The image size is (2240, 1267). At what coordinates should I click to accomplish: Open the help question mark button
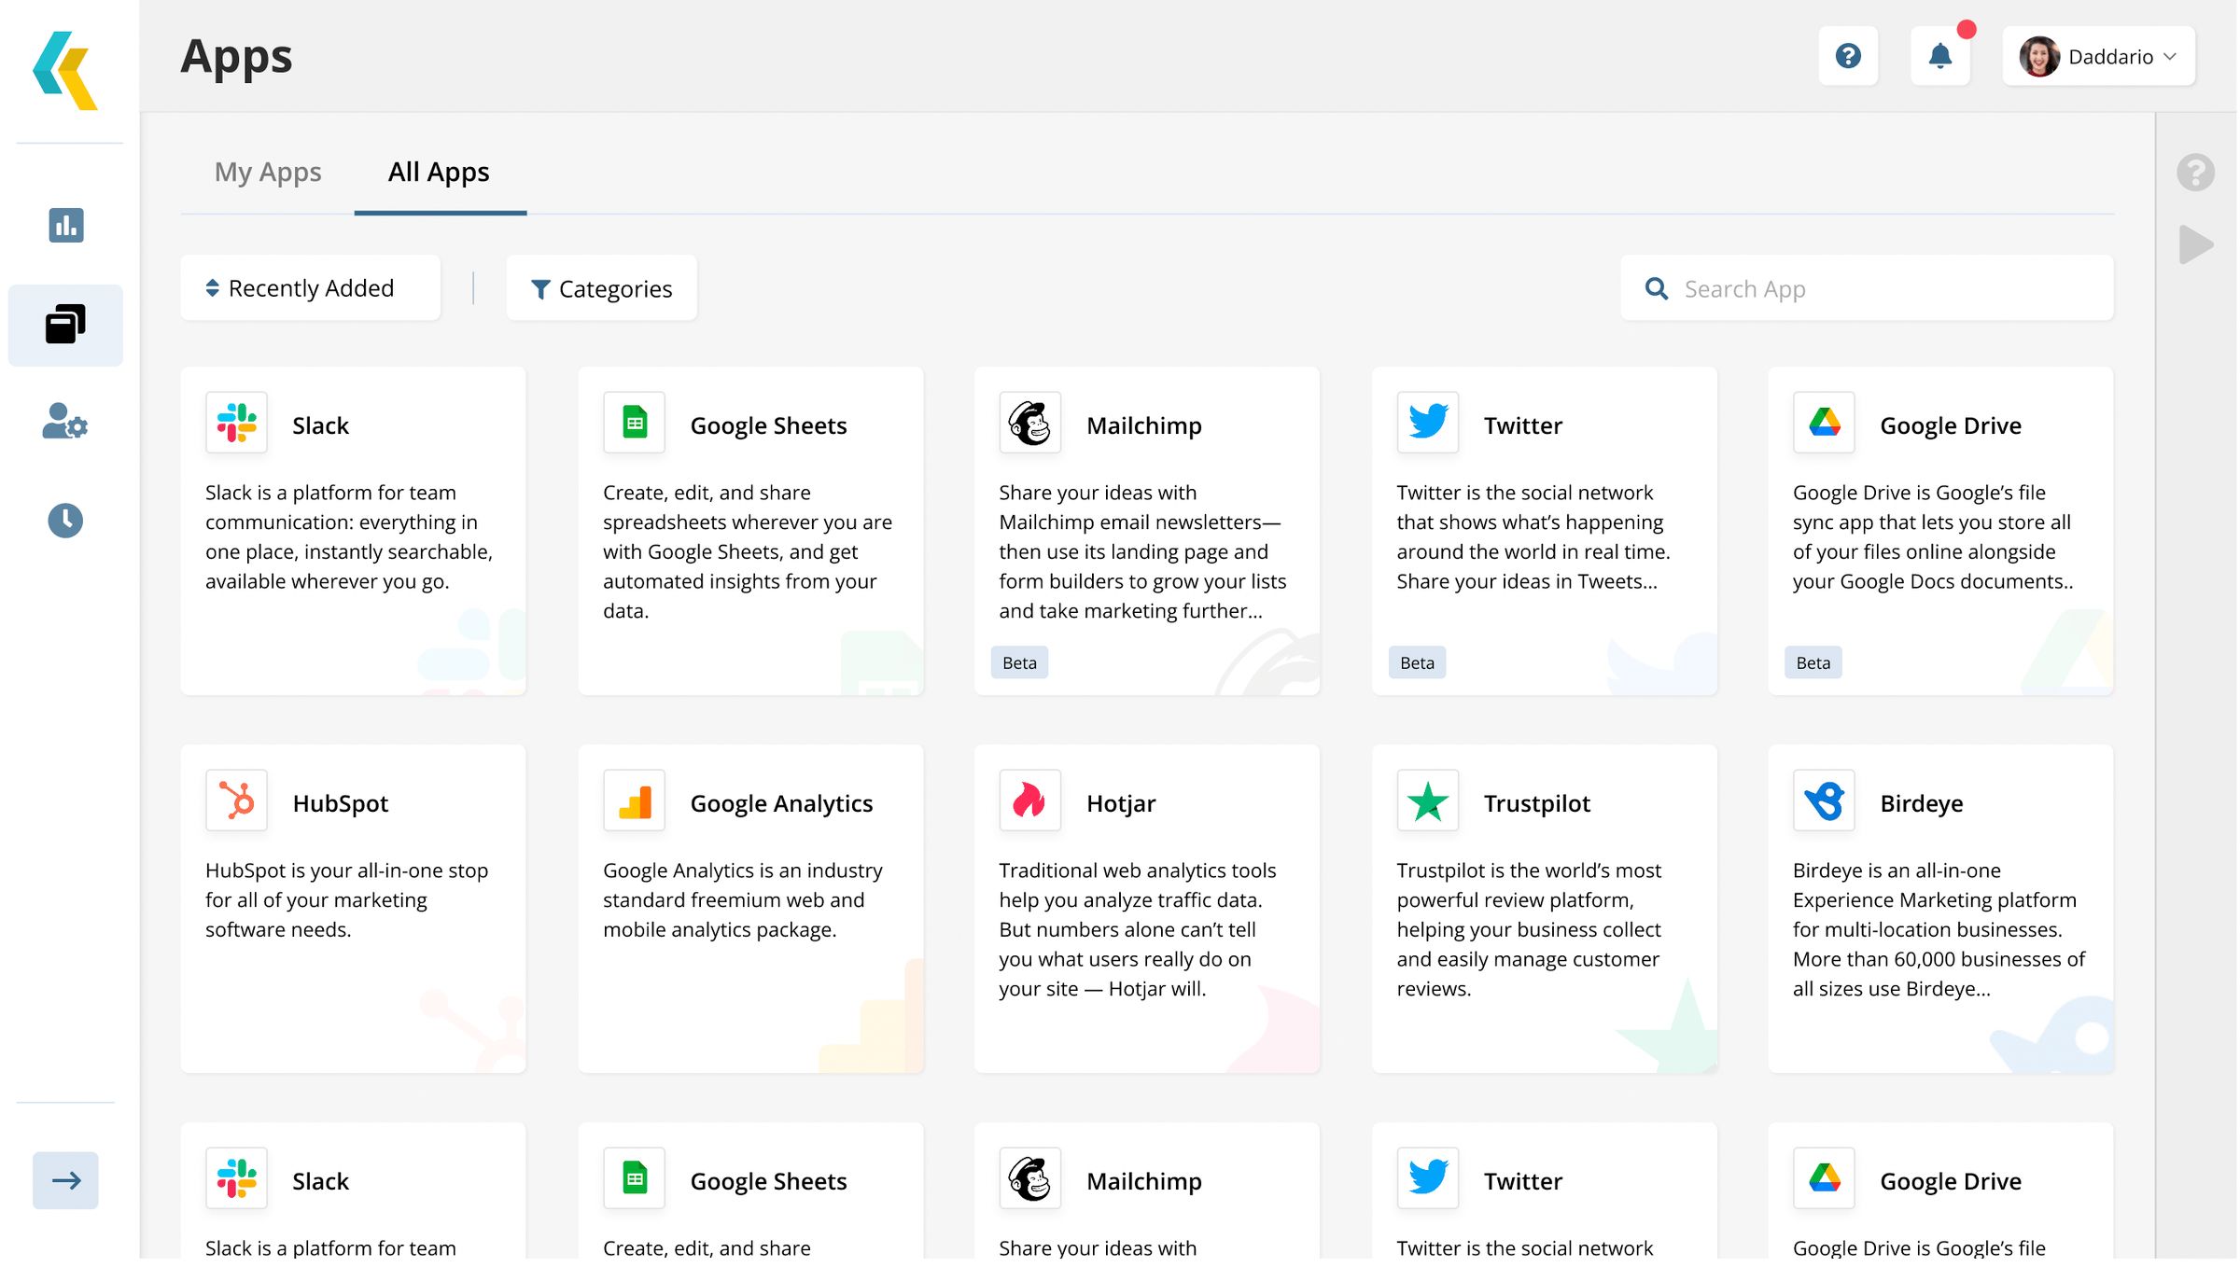coord(1848,56)
